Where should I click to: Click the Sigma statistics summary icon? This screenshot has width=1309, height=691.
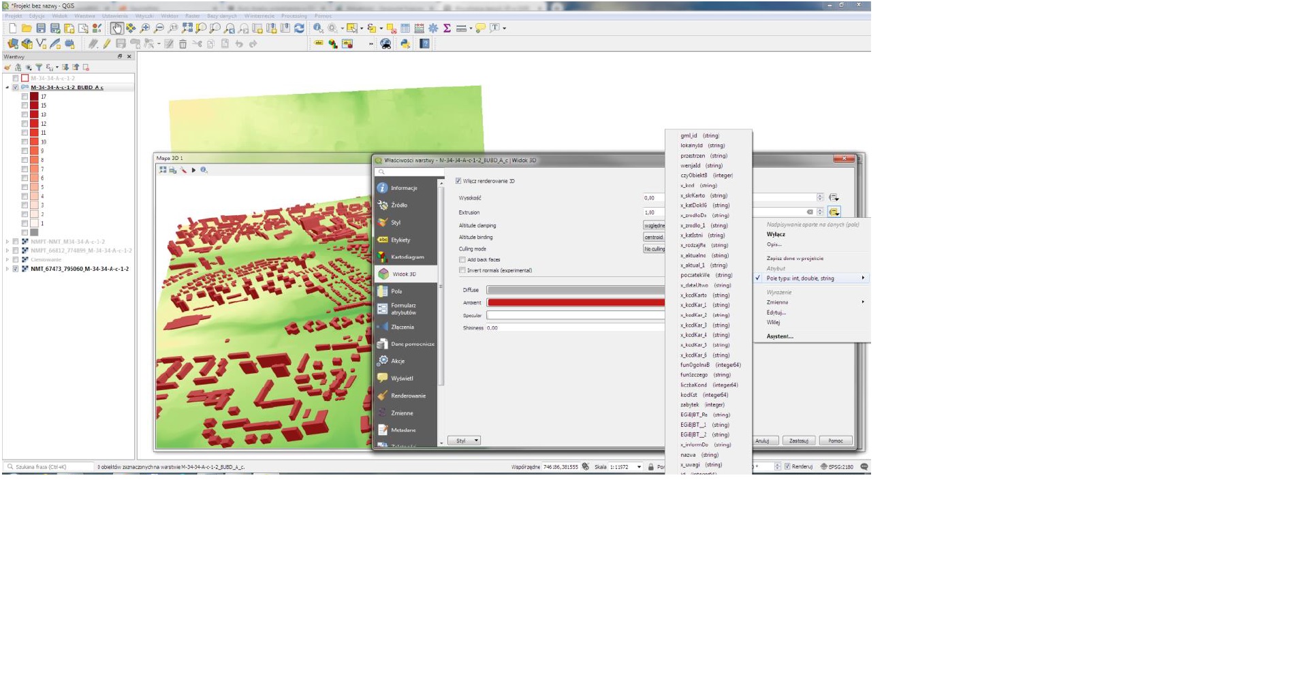(x=447, y=28)
